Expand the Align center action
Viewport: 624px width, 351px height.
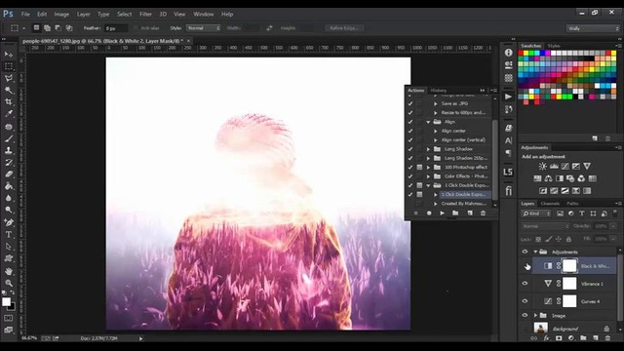point(436,131)
